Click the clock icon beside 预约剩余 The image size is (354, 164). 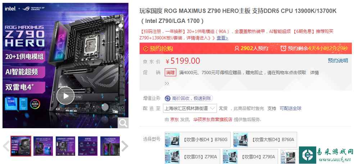click(x=283, y=48)
